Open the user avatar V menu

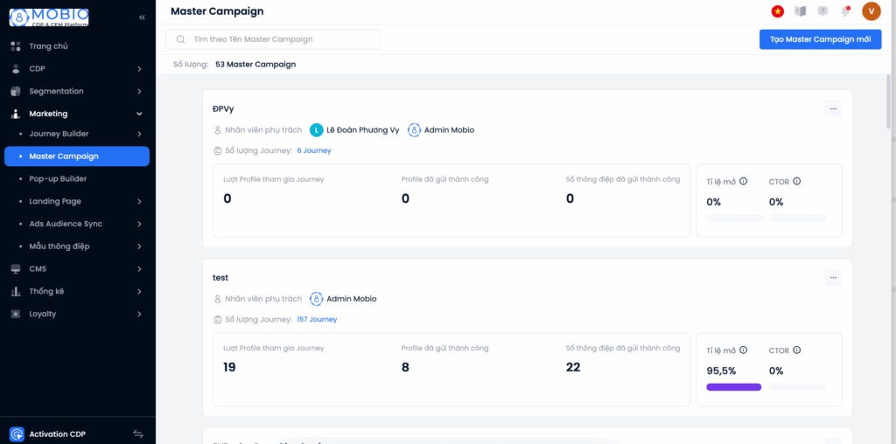(x=871, y=11)
